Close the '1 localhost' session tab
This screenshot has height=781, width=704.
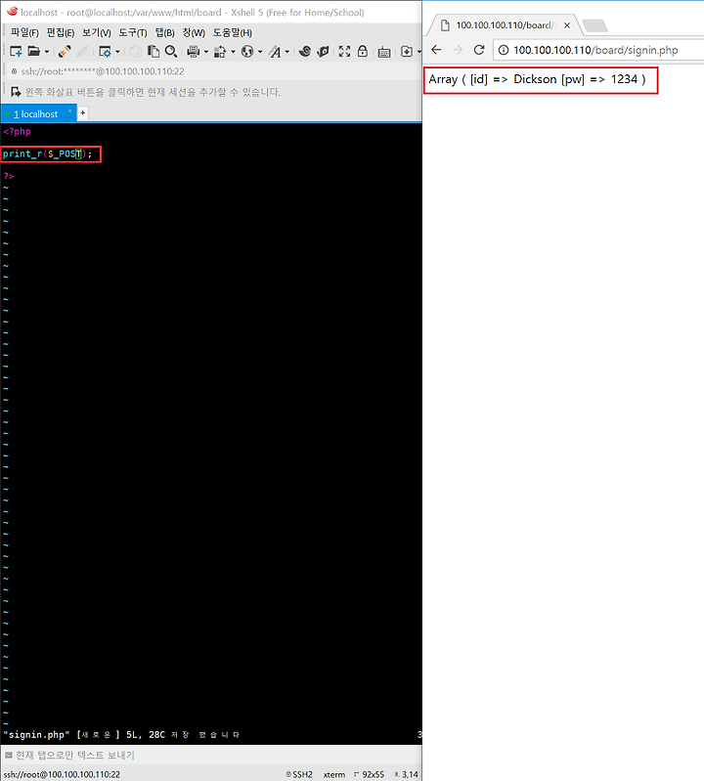(x=69, y=111)
